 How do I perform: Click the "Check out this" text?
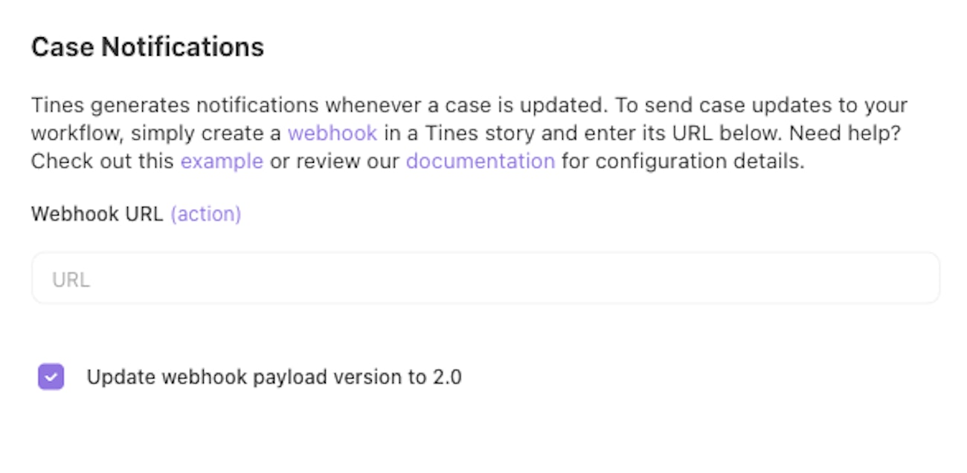[x=102, y=161]
